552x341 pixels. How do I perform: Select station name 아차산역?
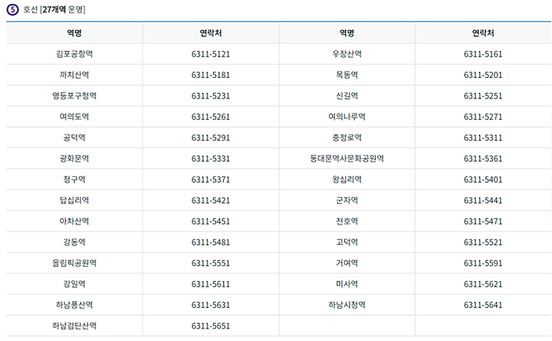[x=74, y=221]
